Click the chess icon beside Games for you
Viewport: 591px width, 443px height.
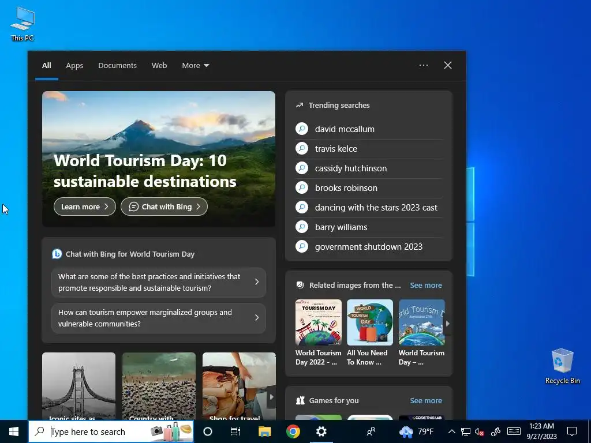tap(300, 400)
